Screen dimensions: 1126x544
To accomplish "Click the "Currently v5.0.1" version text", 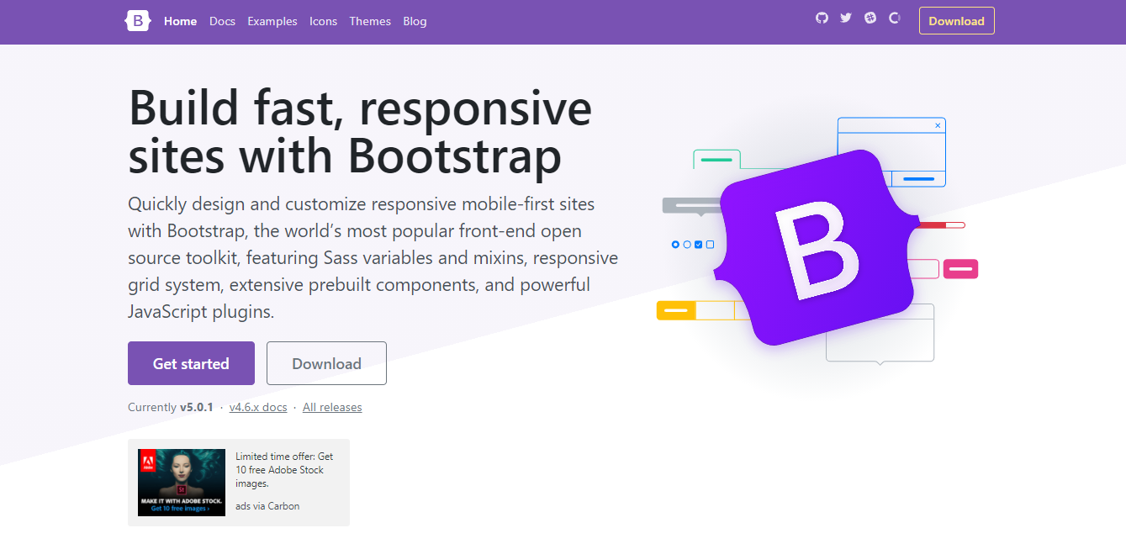I will tap(171, 407).
